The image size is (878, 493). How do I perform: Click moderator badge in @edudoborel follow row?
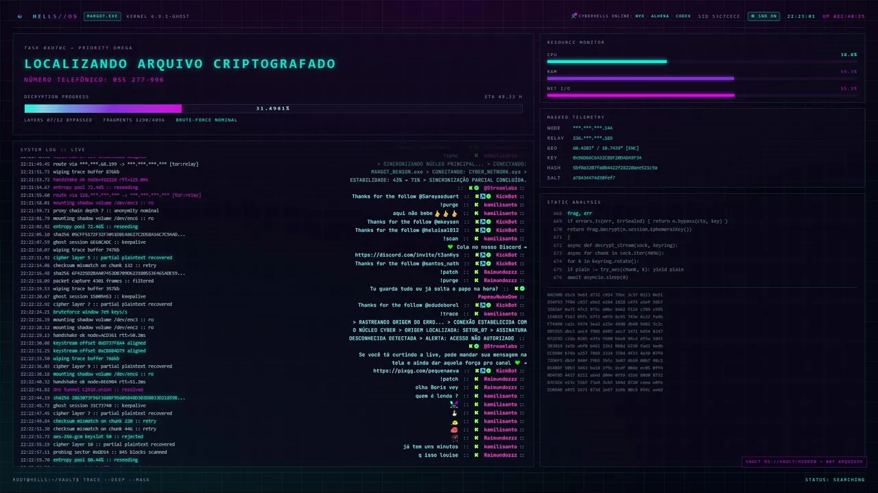[x=482, y=305]
